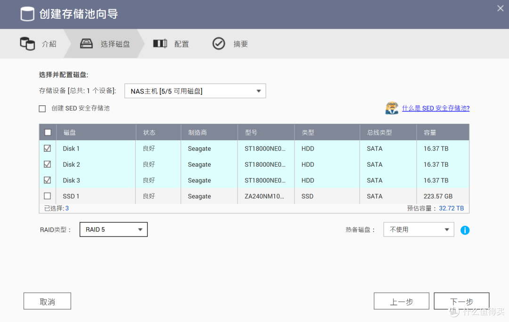Open the NAS主机 storage device dropdown

[x=195, y=91]
